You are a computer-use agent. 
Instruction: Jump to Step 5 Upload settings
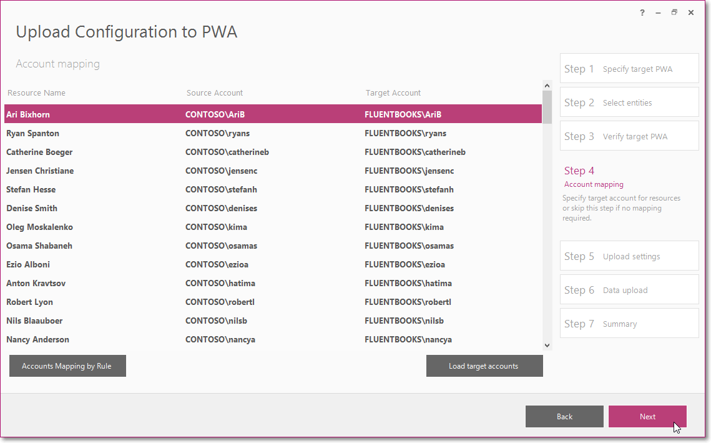[629, 256]
